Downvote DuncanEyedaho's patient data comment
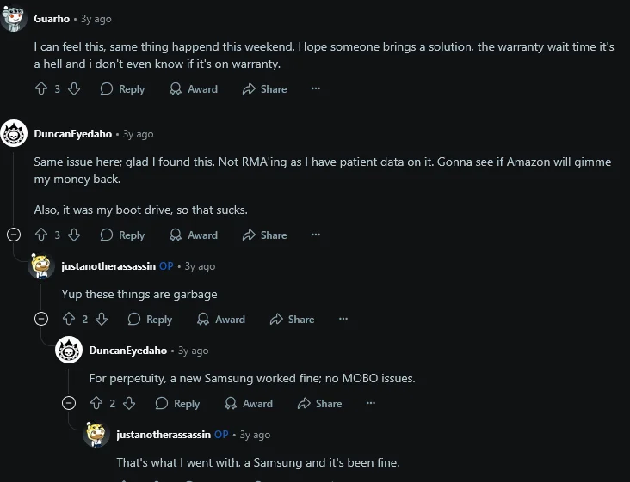 (x=74, y=235)
